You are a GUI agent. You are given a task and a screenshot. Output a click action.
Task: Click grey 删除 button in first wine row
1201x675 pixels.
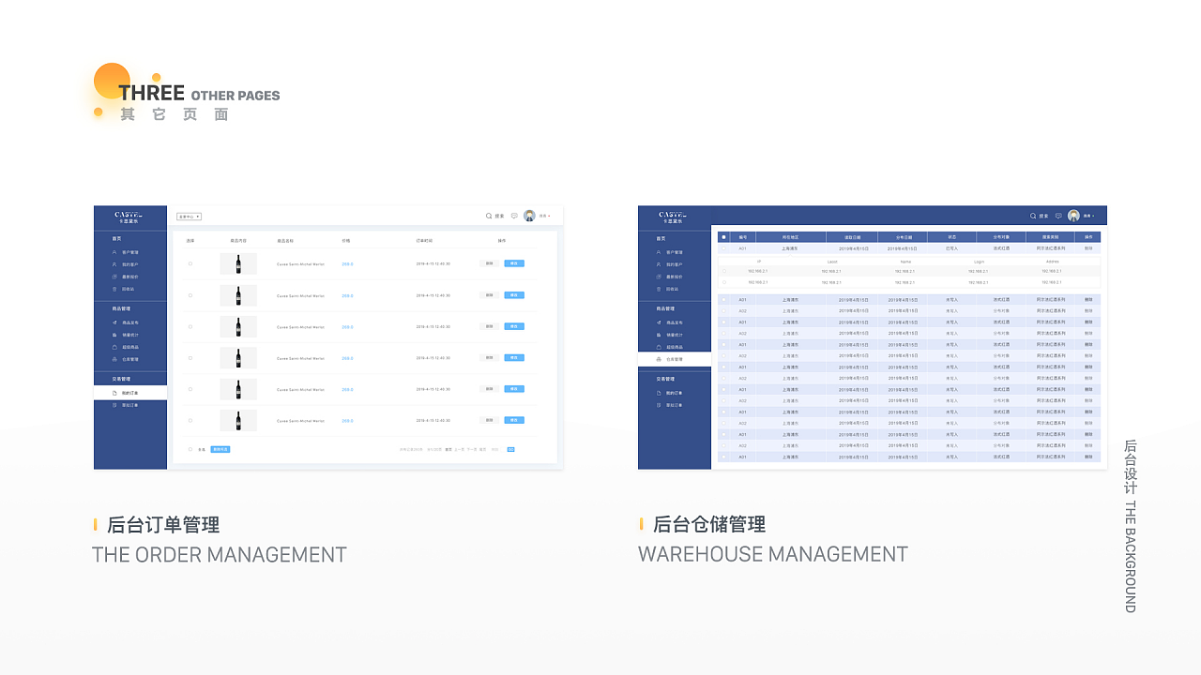[489, 263]
